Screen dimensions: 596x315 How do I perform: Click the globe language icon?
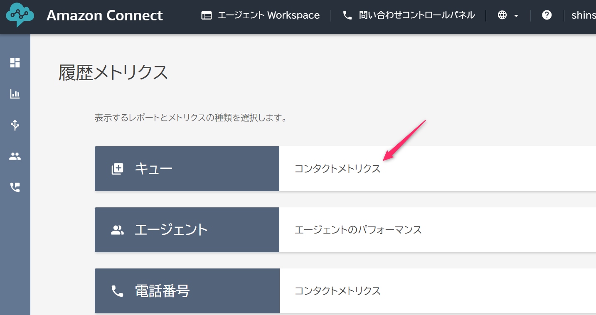(x=502, y=15)
